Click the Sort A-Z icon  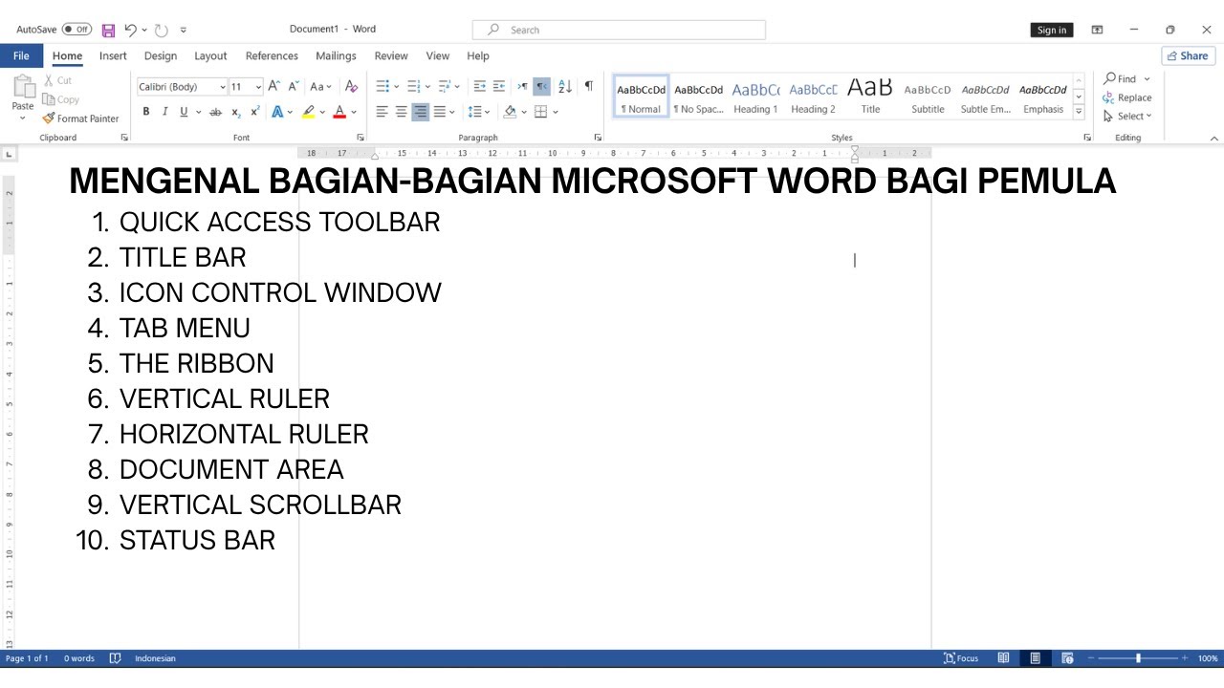coord(564,86)
